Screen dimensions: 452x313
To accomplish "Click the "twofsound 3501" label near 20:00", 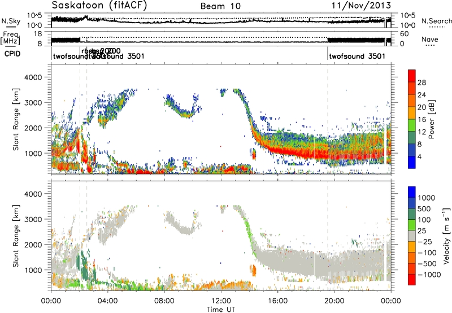I will (x=357, y=56).
